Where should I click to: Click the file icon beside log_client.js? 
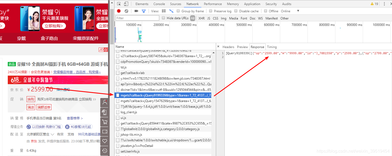coord(118,112)
